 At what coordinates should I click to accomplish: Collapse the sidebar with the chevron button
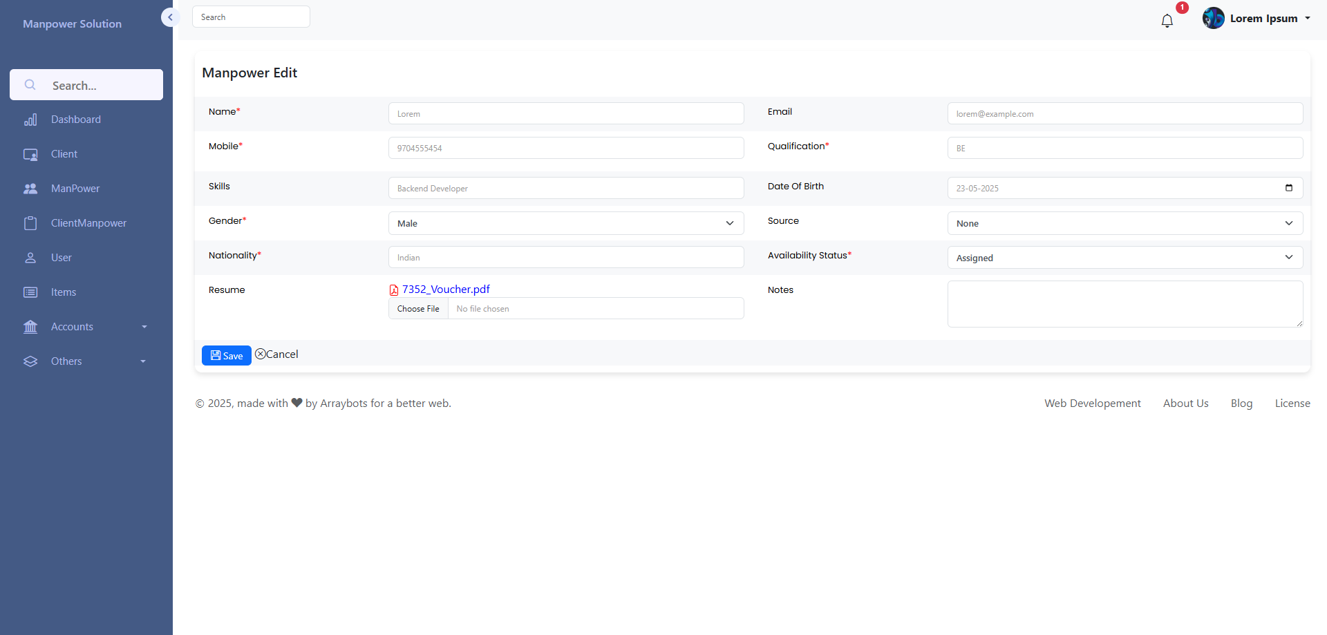tap(170, 17)
